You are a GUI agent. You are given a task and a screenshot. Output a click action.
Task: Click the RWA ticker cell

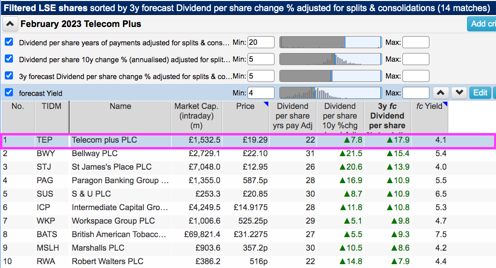[46, 262]
